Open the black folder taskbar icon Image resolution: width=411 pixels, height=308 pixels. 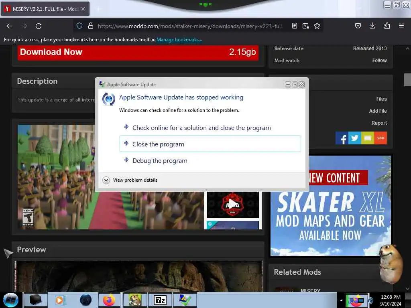35,300
